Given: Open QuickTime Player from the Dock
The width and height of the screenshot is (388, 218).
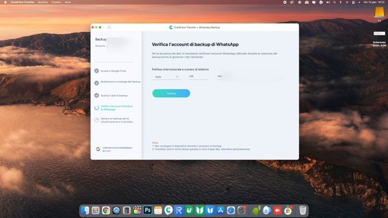Looking at the screenshot, I should (x=116, y=210).
